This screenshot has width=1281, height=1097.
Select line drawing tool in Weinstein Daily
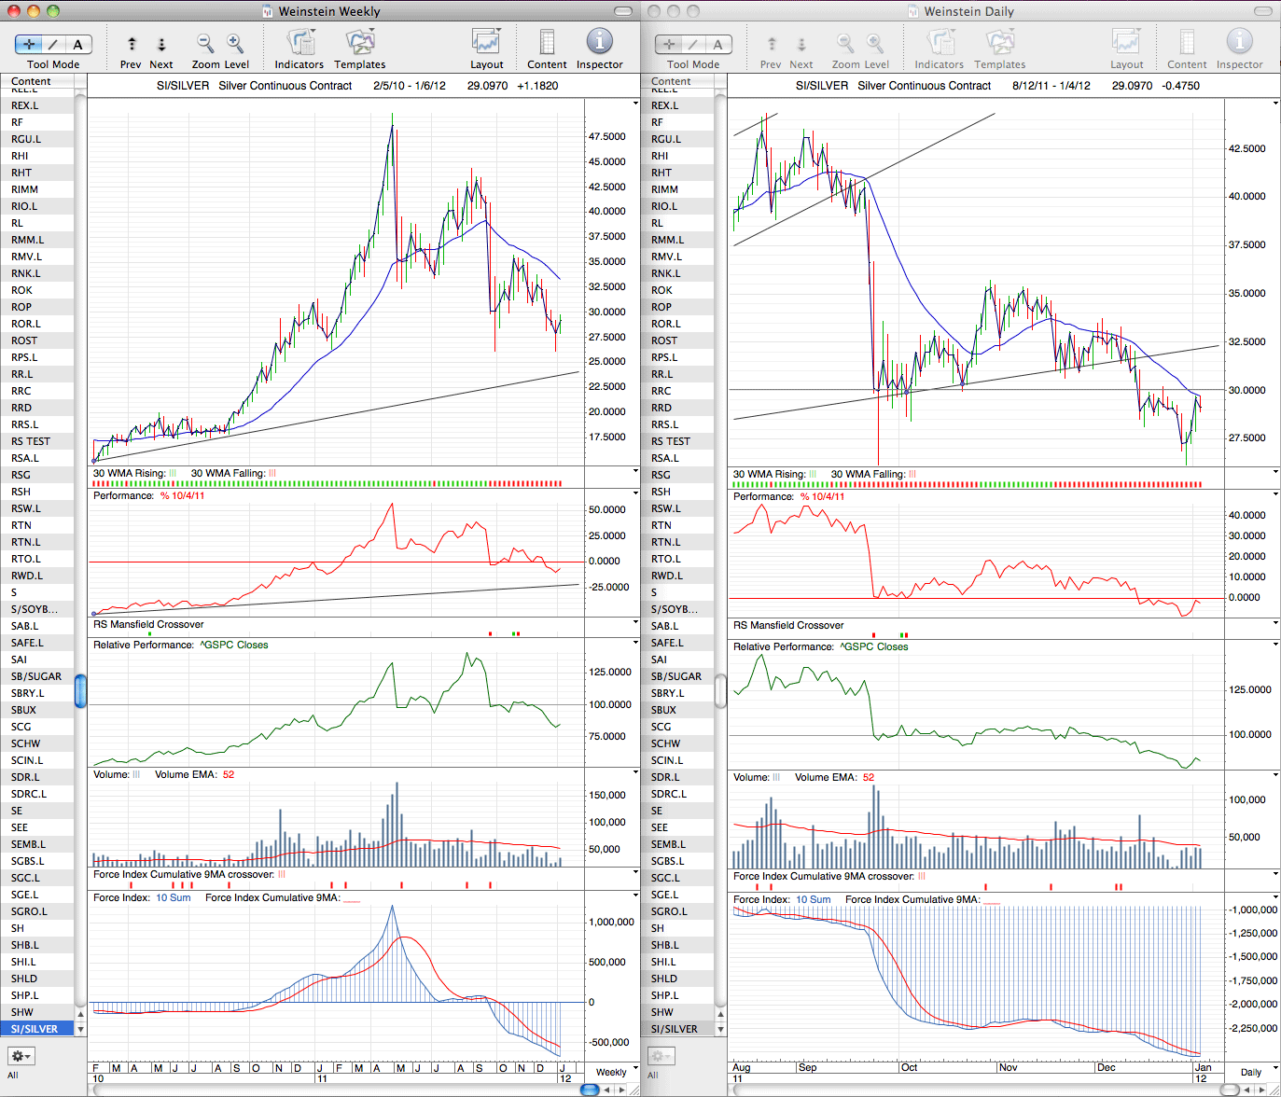(693, 44)
